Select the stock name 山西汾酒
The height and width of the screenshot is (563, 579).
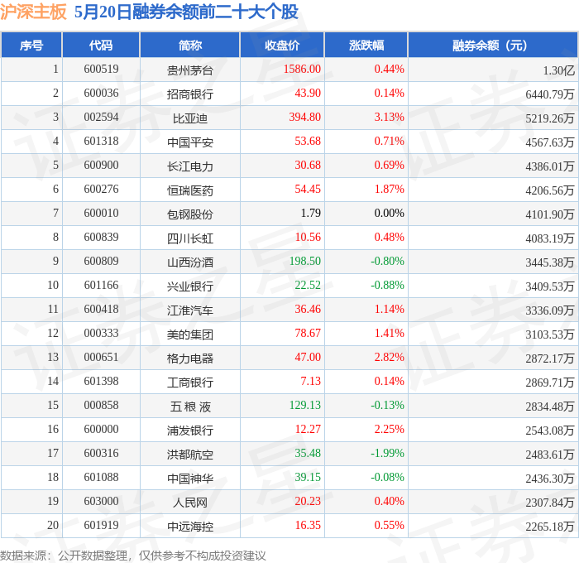(189, 262)
